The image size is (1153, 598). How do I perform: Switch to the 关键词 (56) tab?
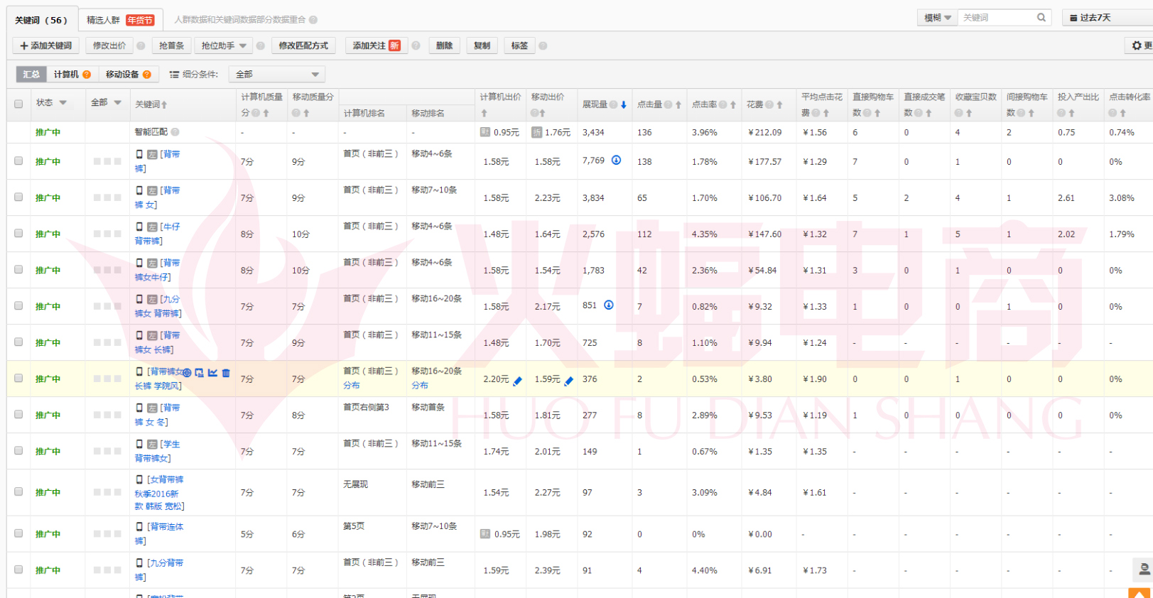pyautogui.click(x=41, y=20)
